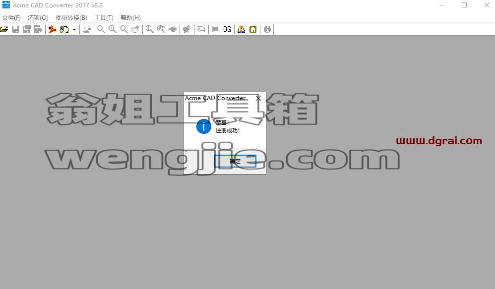
Task: Click the blue info icon in dialog
Action: tap(204, 126)
